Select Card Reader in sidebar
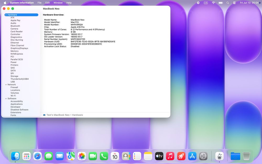262x164 pixels. click(x=17, y=31)
